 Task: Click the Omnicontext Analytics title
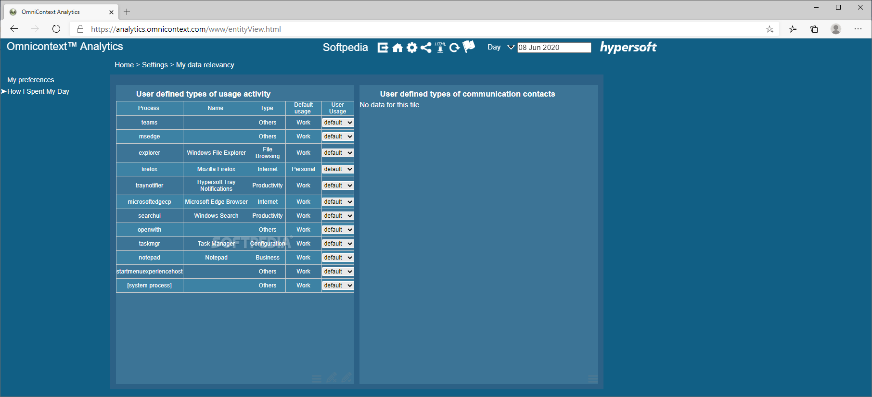[65, 47]
